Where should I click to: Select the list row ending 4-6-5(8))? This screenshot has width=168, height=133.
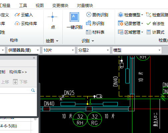[16, 126]
